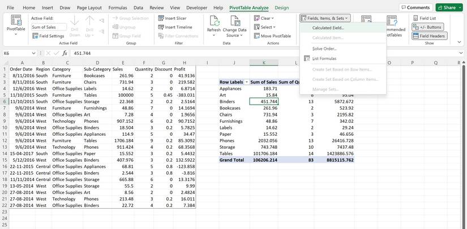The width and height of the screenshot is (467, 229).
Task: Click the Change Data Source icon
Action: pos(234,20)
